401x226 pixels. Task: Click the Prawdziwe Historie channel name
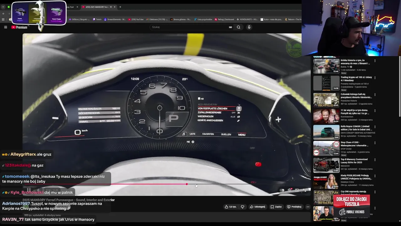pos(349,100)
